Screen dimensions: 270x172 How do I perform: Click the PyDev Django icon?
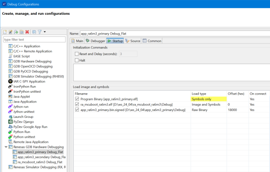click(10, 121)
